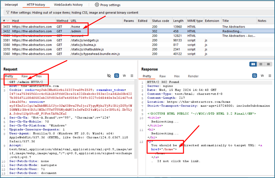Open Request panel options menu icon
The image size is (275, 178).
pos(132,76)
